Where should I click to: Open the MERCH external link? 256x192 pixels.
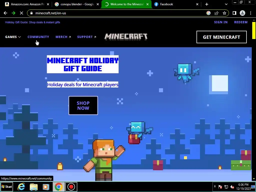click(63, 37)
